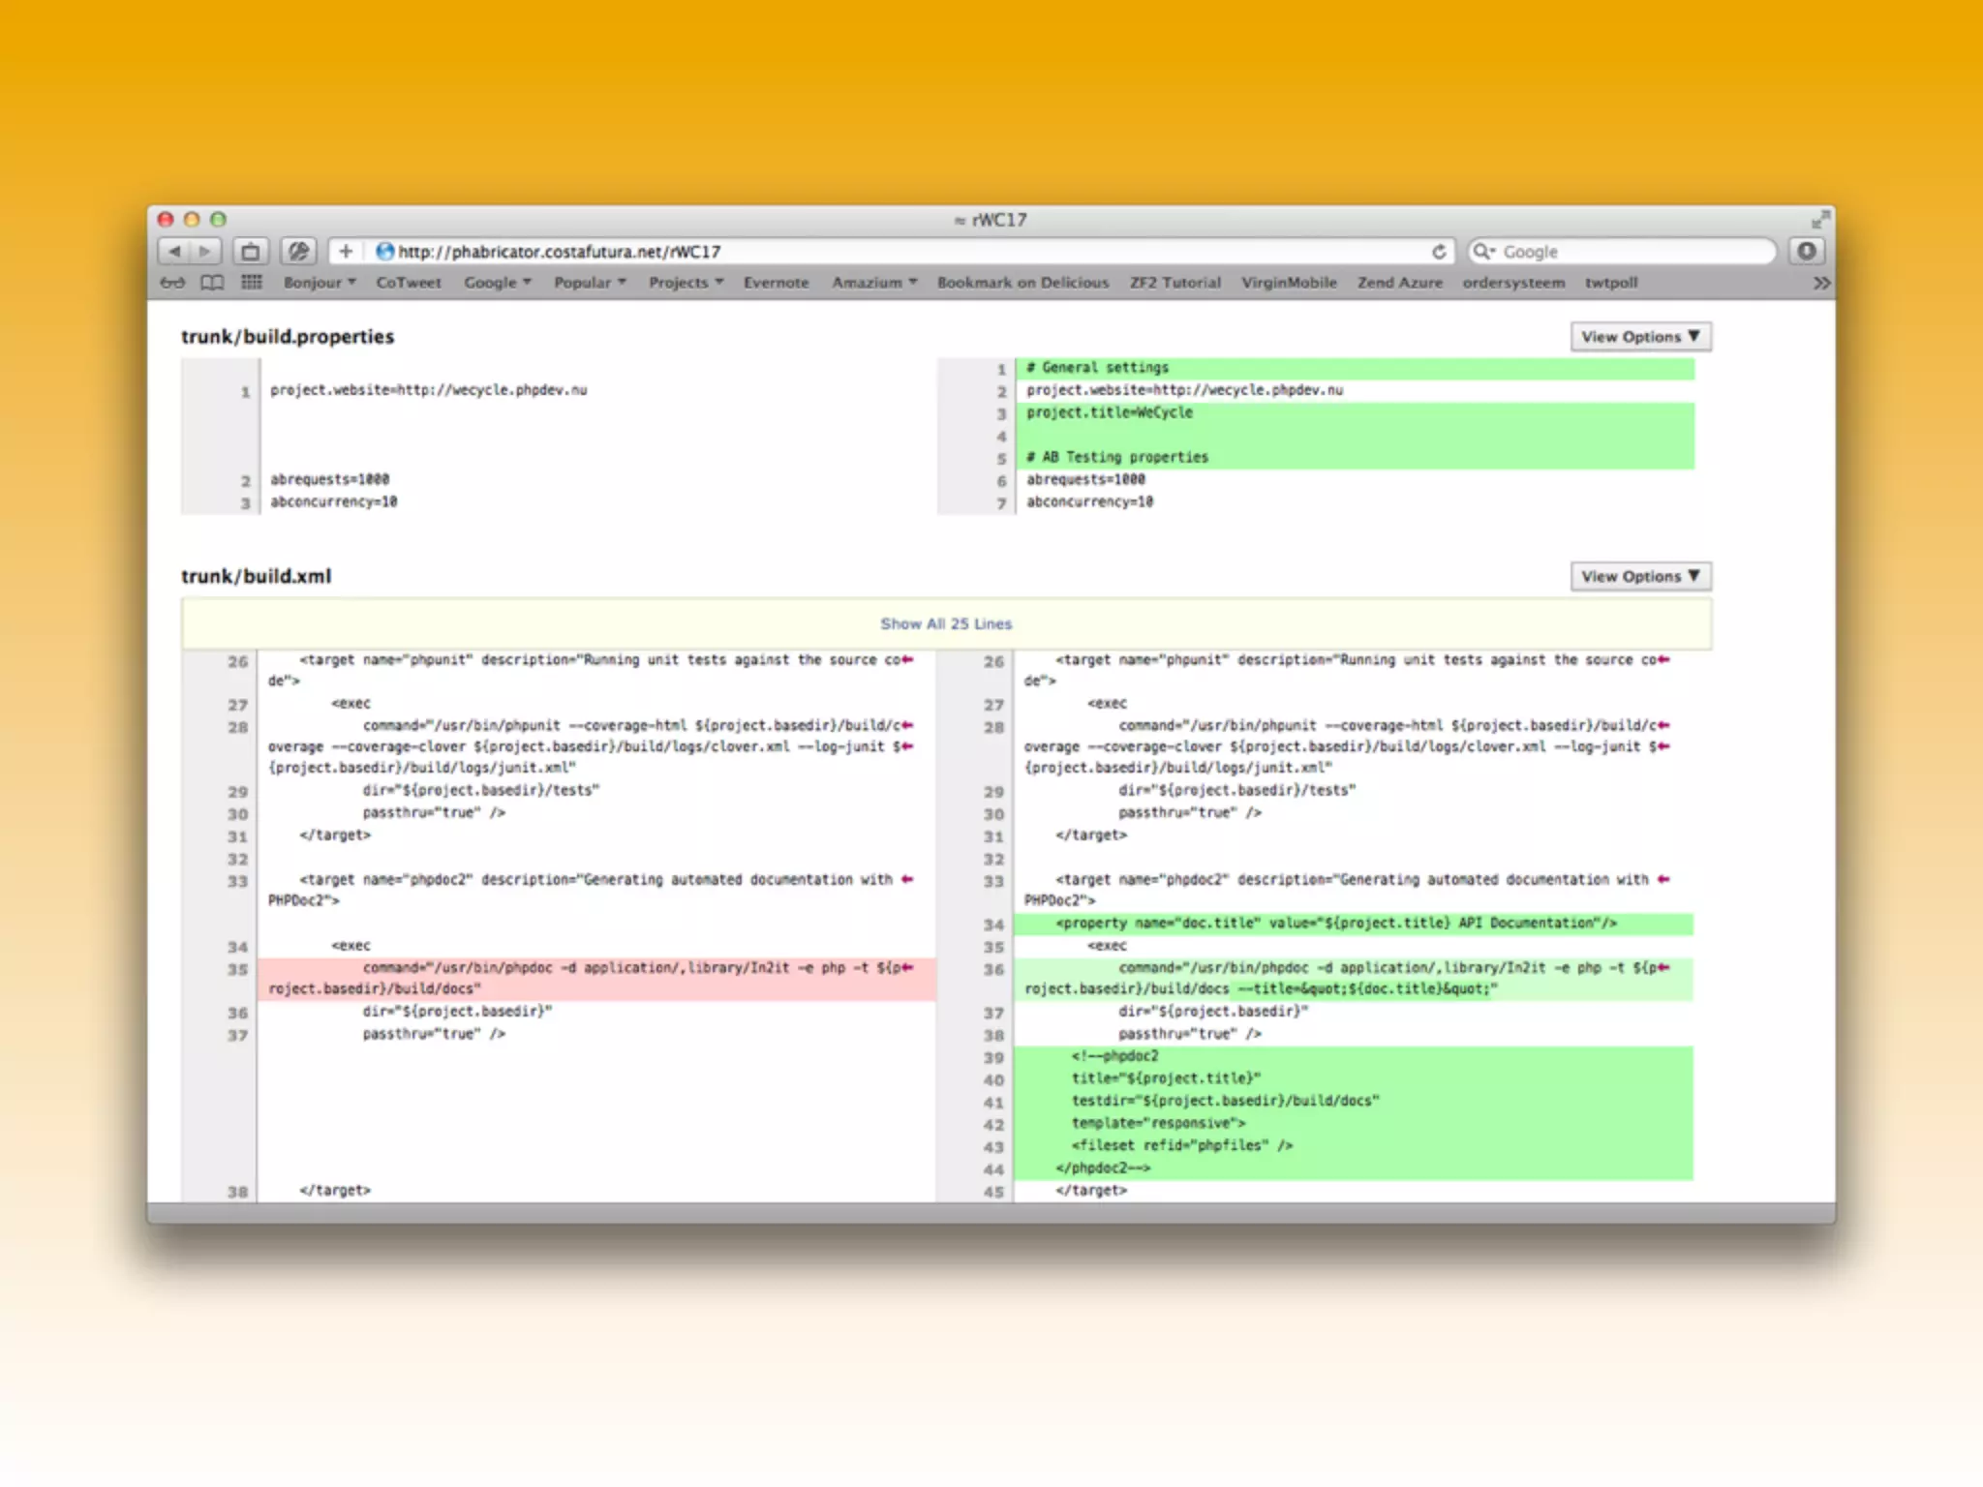
Task: Go back with the browser back arrow
Action: [174, 252]
